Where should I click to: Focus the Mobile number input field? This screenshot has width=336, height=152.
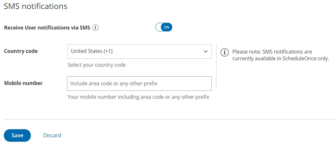click(x=139, y=83)
